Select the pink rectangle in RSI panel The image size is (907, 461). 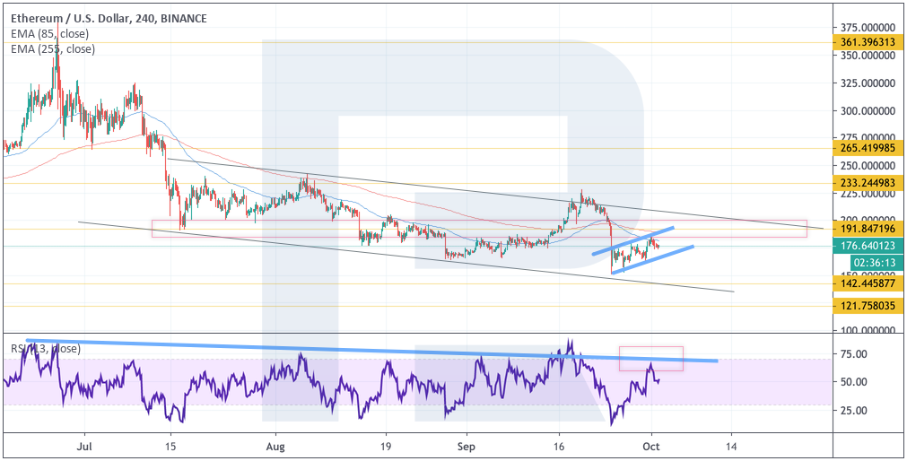tap(650, 359)
